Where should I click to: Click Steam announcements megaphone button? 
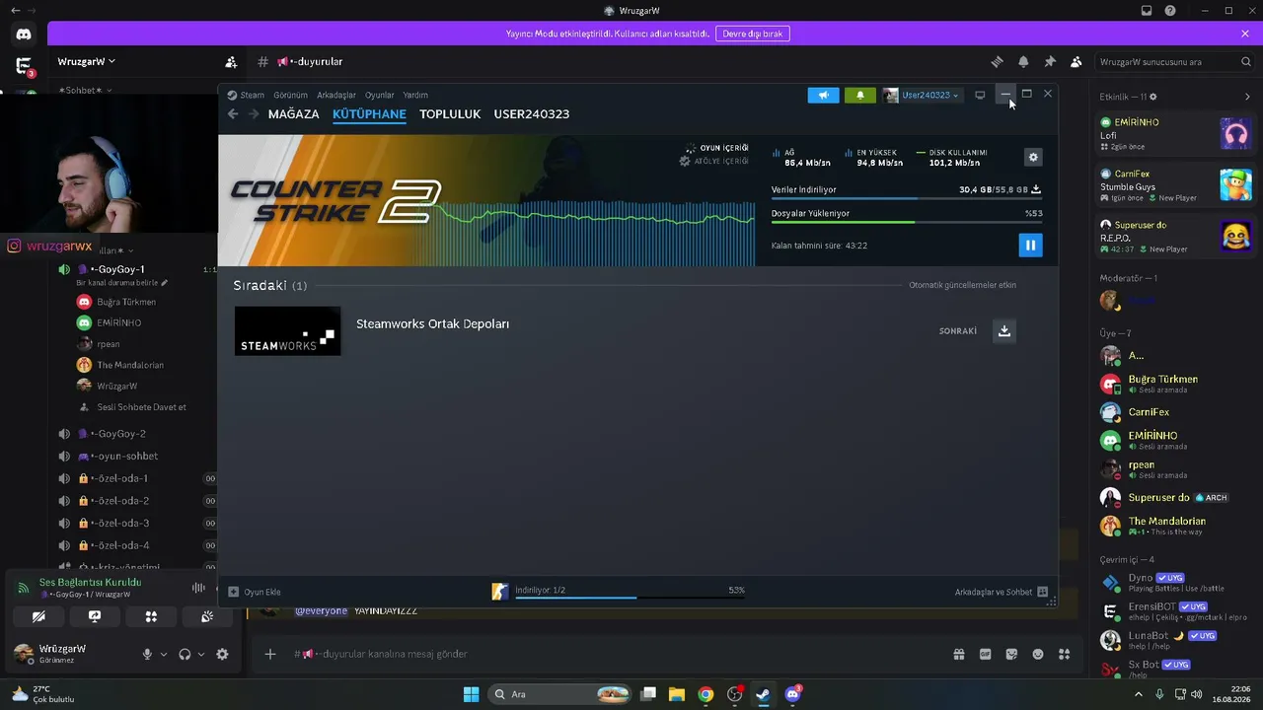823,95
